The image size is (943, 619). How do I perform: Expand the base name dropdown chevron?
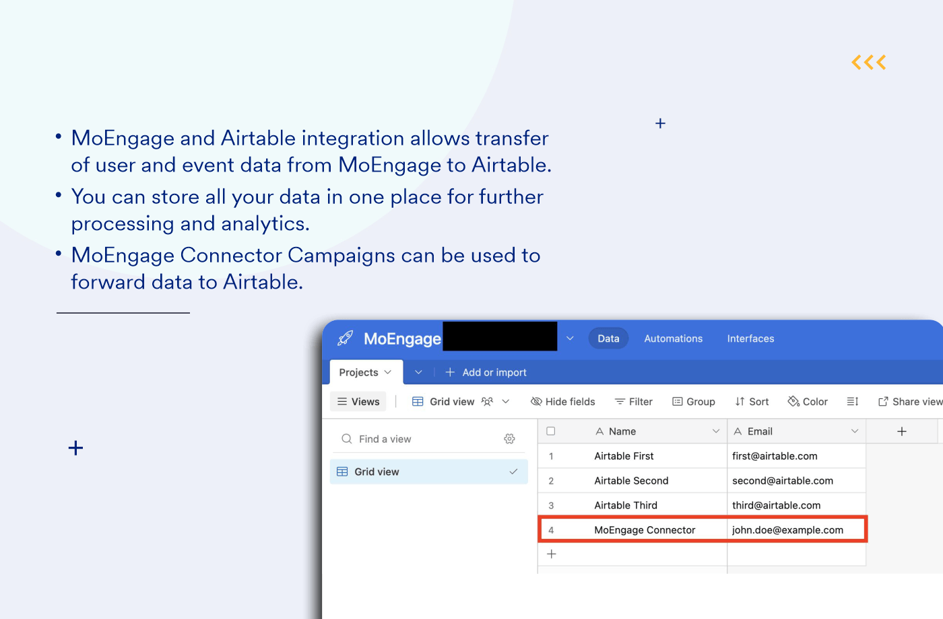coord(570,338)
